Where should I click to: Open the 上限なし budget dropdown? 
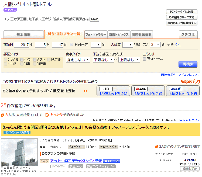129,60
